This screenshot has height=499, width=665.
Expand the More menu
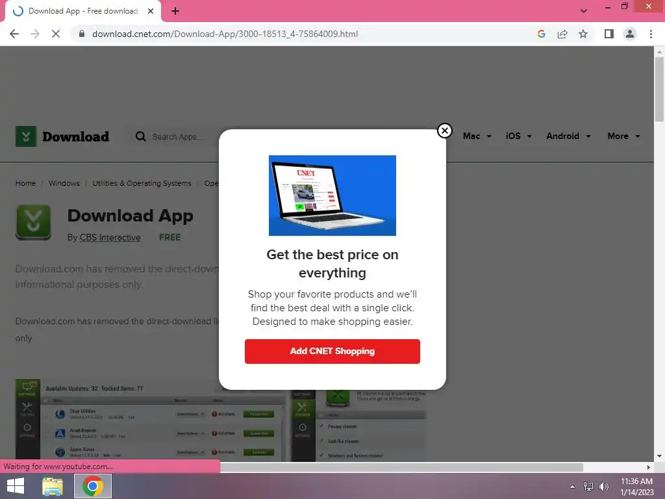coord(623,136)
